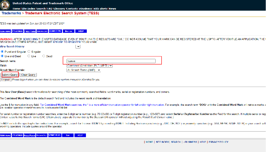Open top Browse Dict button
266x152 pixels.
(42, 31)
